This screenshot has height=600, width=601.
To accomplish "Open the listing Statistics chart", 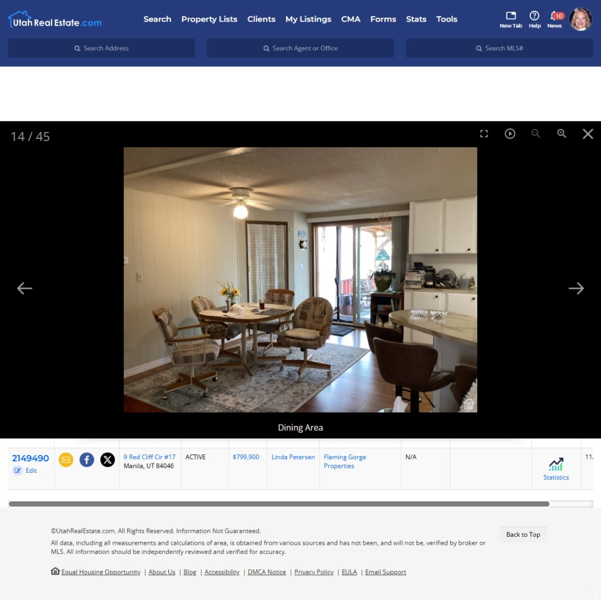I will [x=556, y=469].
